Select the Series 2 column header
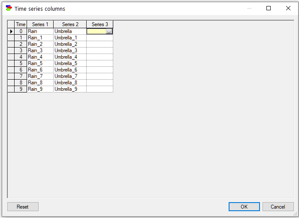 tap(70, 24)
